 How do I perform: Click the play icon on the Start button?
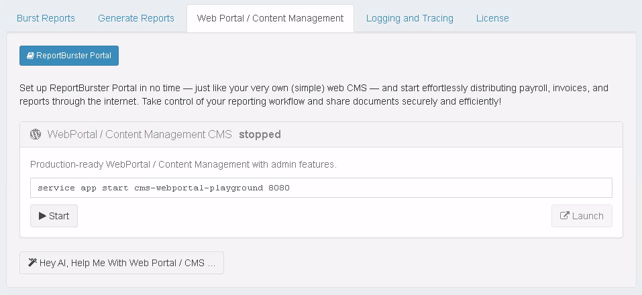[x=42, y=216]
